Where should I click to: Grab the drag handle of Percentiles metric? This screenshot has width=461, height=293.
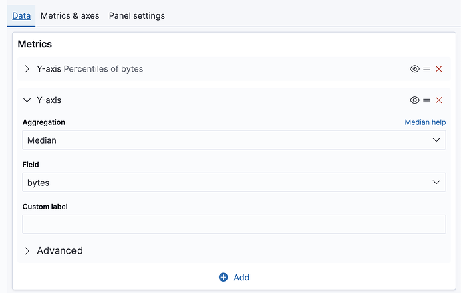point(426,69)
